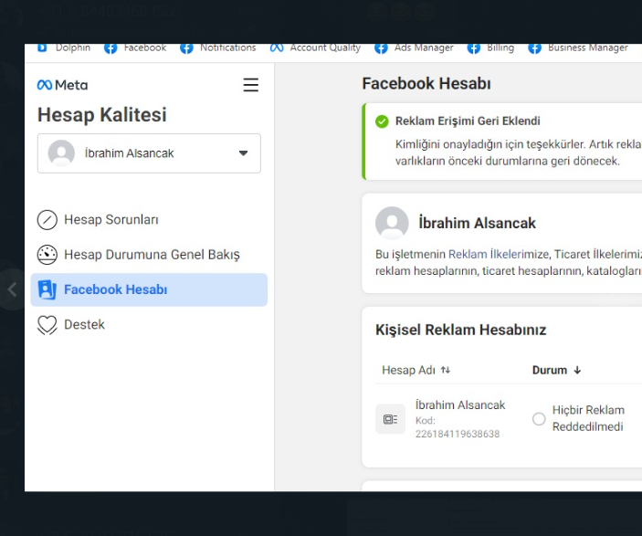The width and height of the screenshot is (642, 536).
Task: Sort by Hesap Adı column
Action: click(x=416, y=370)
